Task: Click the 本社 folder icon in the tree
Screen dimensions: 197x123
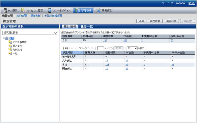Action: (x=10, y=53)
